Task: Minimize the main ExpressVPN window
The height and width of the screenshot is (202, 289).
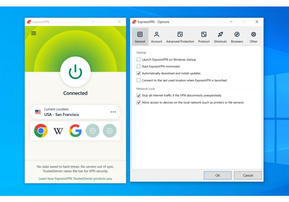Action: (94, 22)
